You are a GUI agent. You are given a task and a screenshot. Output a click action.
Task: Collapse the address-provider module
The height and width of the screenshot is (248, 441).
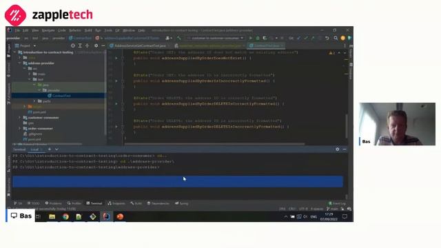point(20,63)
